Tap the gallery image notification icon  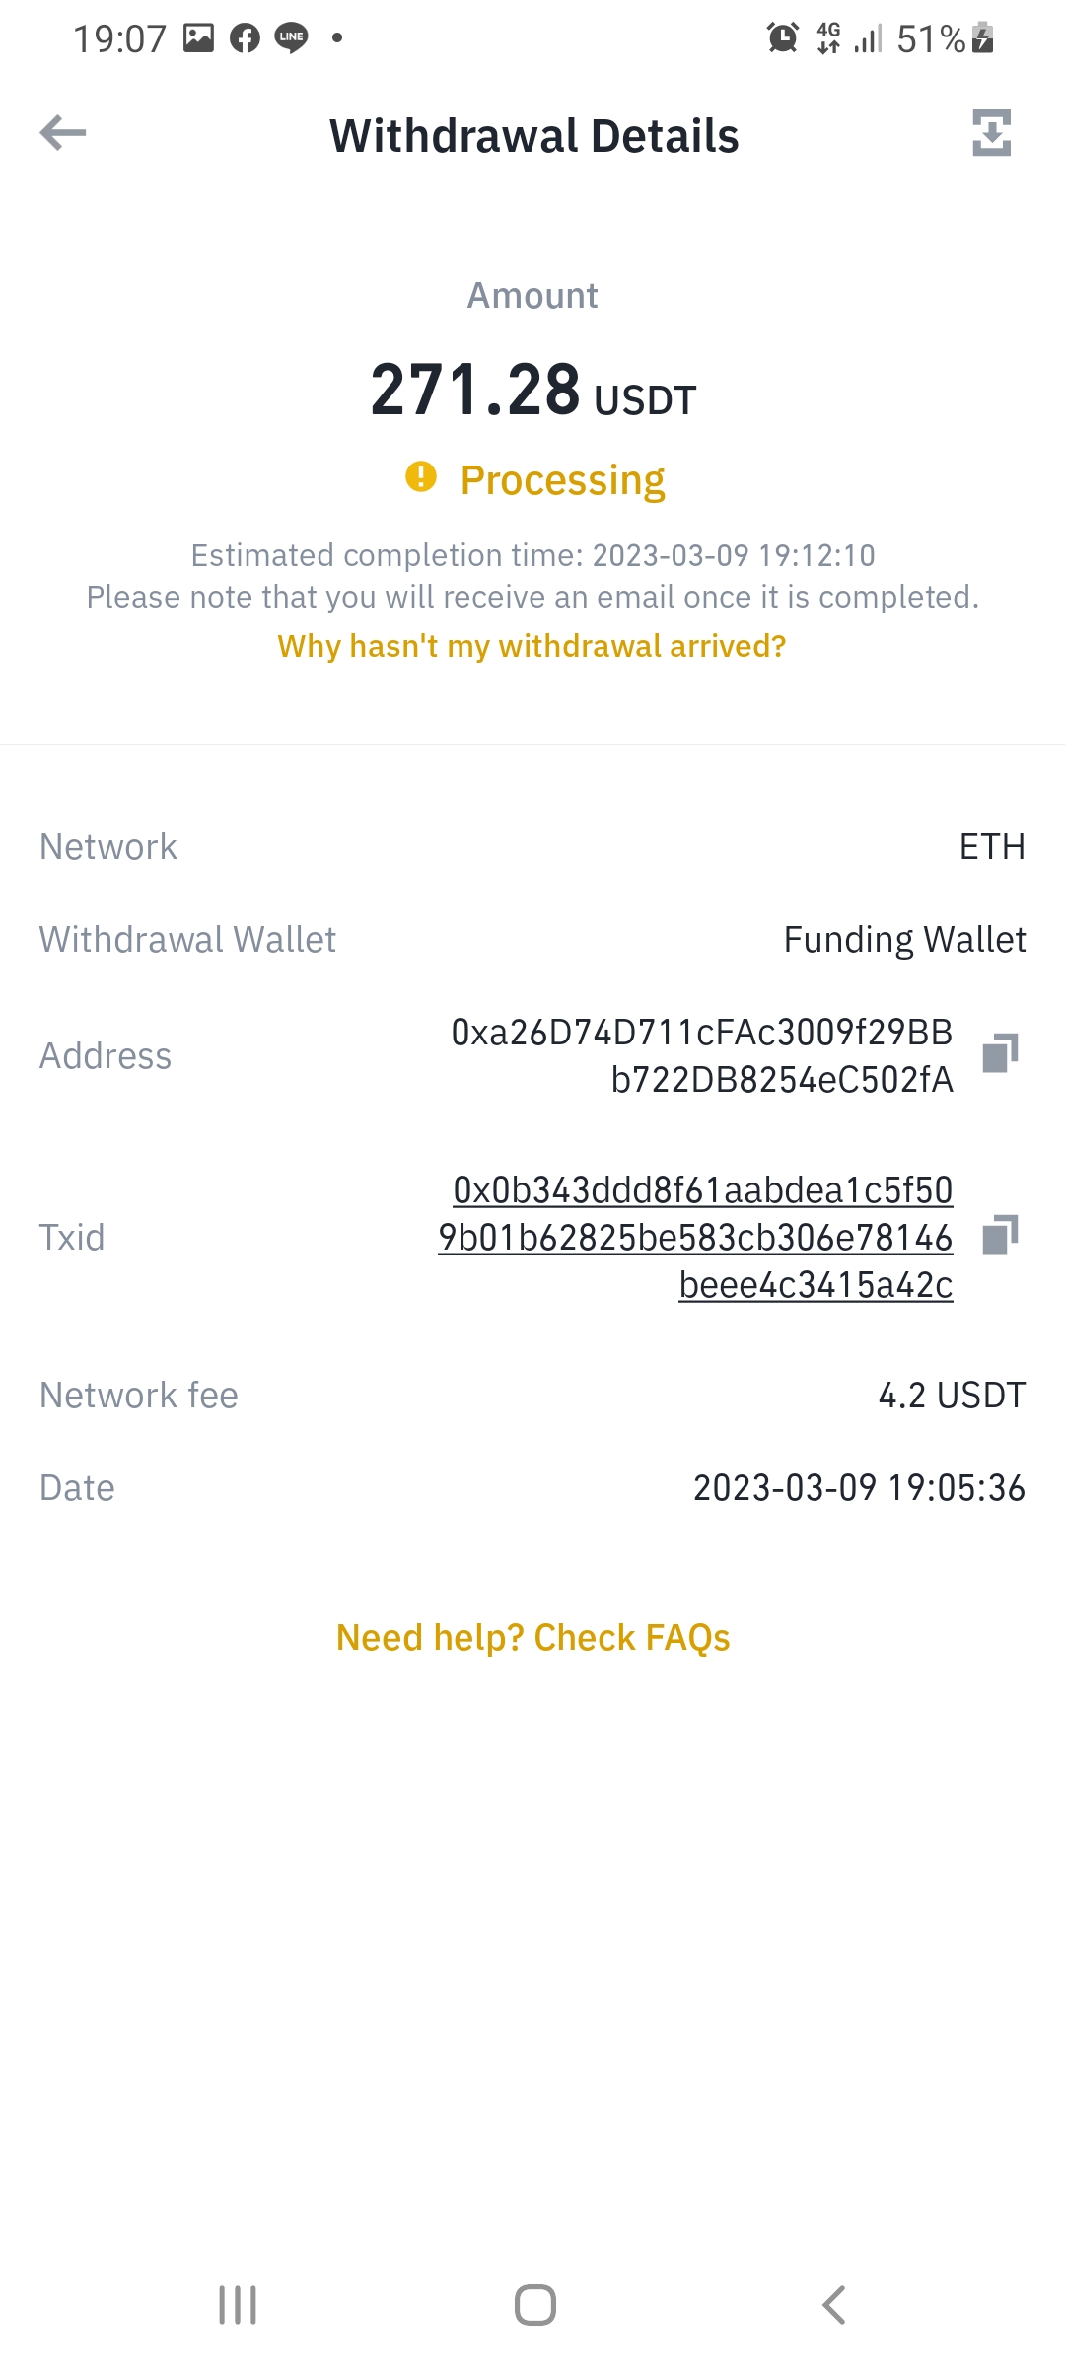pos(198,38)
